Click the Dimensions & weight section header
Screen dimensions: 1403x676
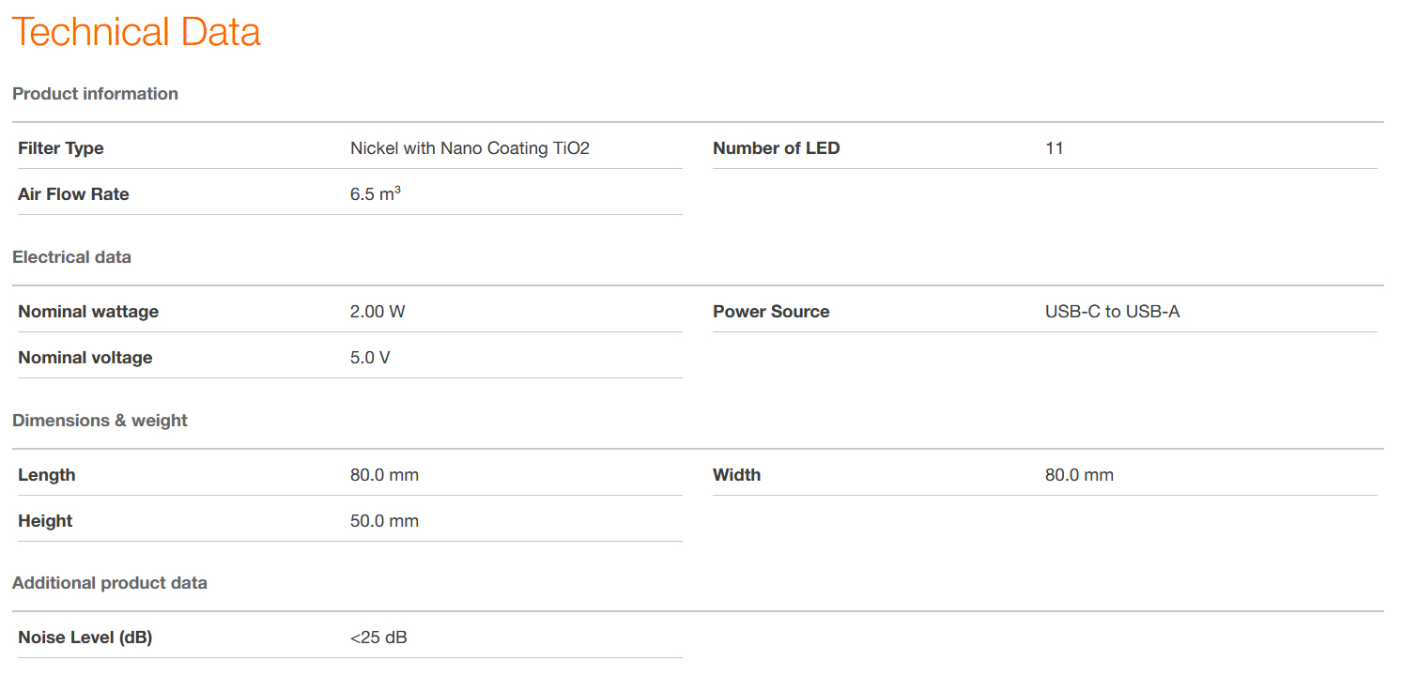(x=100, y=421)
